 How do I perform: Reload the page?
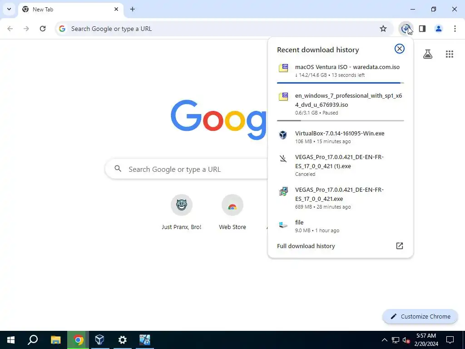pos(43,29)
